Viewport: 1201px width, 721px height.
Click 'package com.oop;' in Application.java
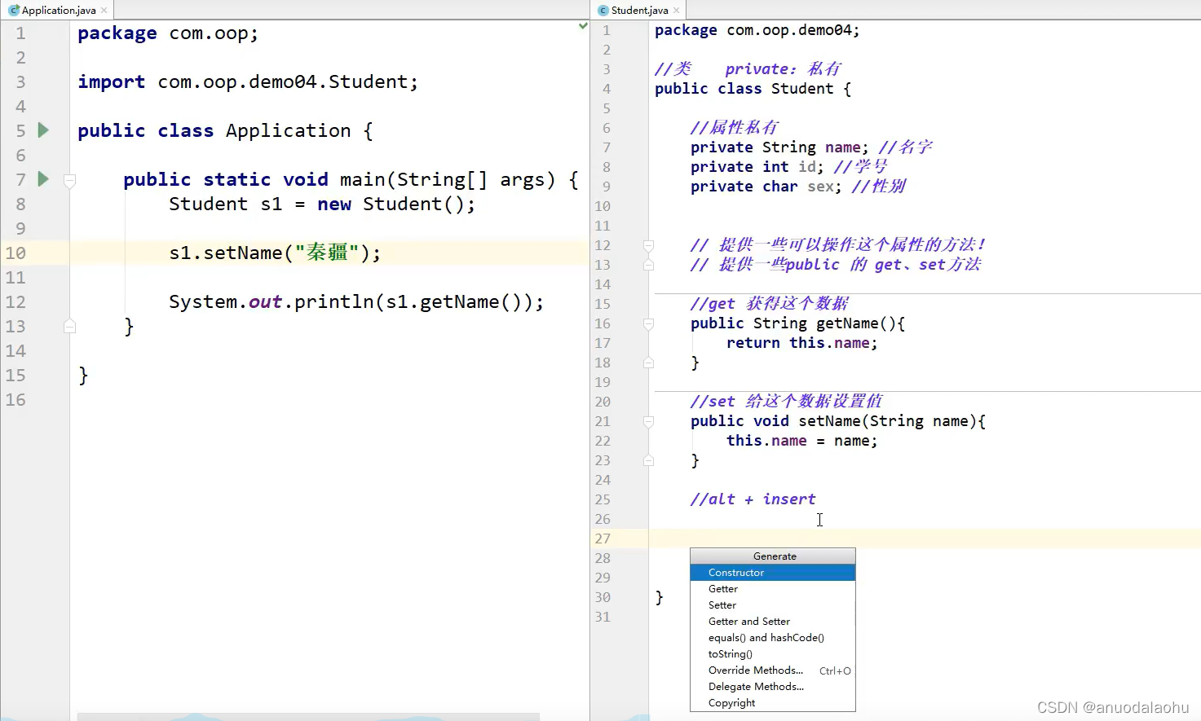[168, 33]
